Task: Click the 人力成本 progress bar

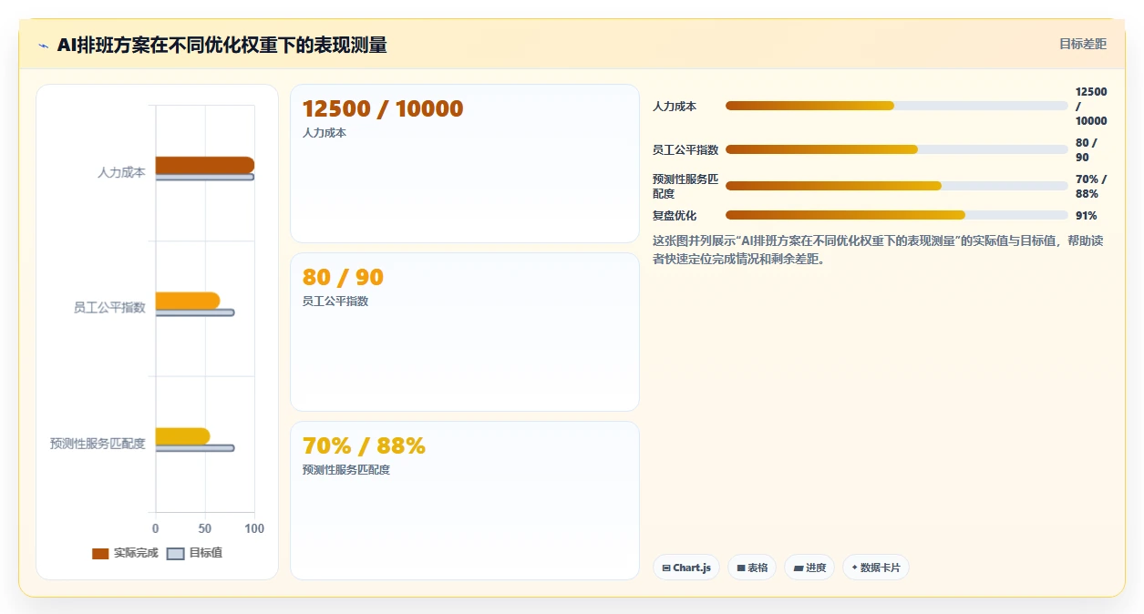Action: coord(896,106)
